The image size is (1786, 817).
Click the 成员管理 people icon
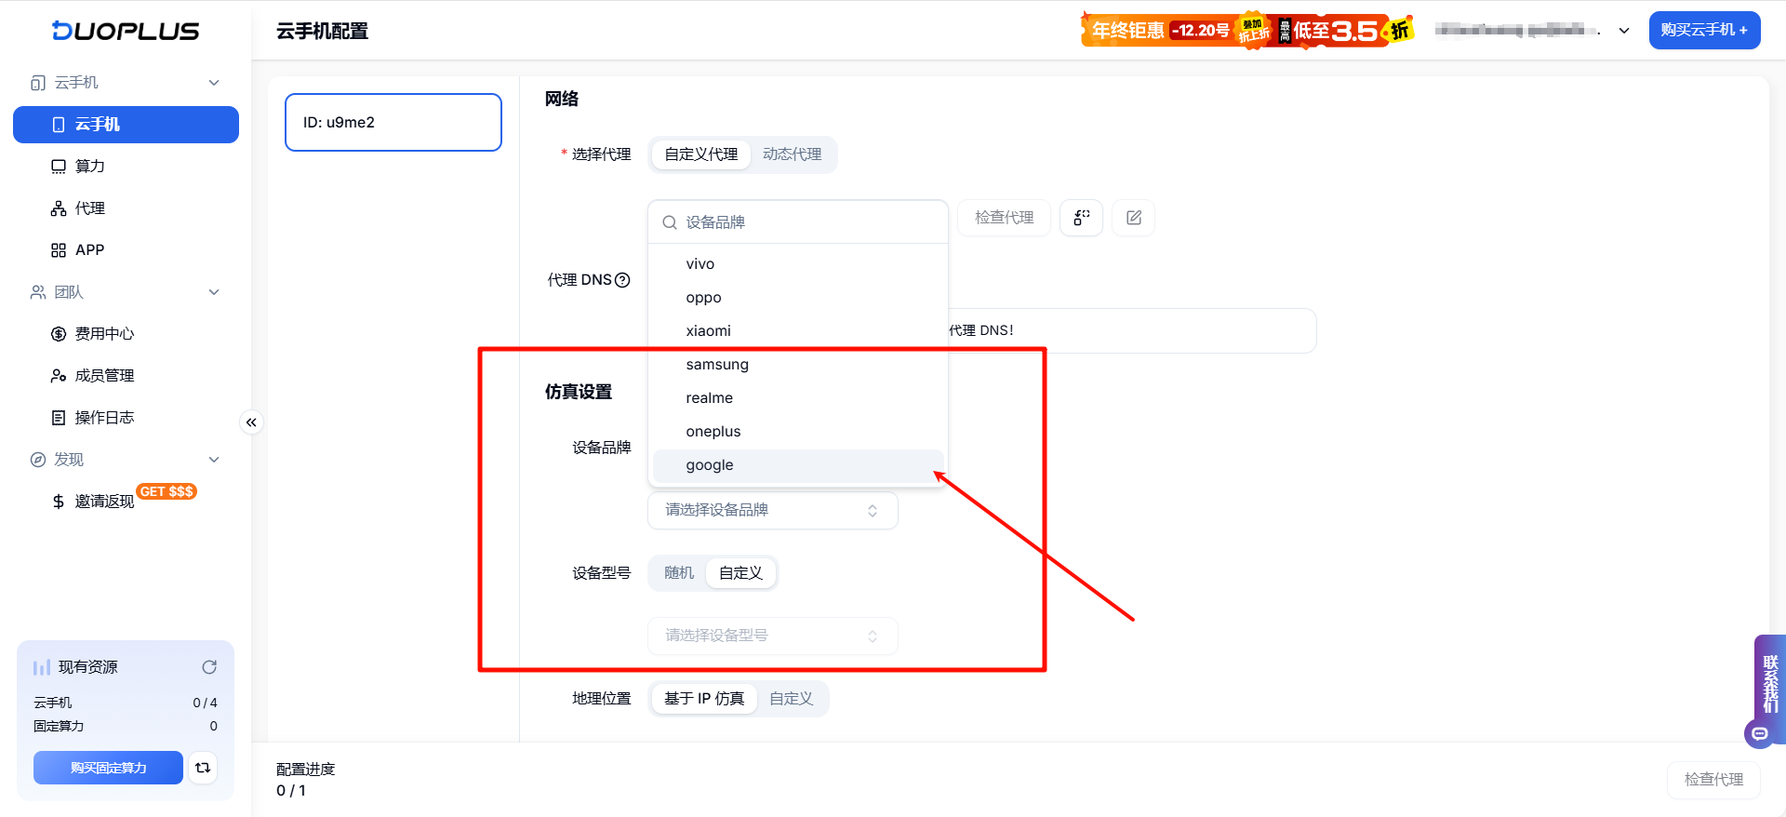59,376
